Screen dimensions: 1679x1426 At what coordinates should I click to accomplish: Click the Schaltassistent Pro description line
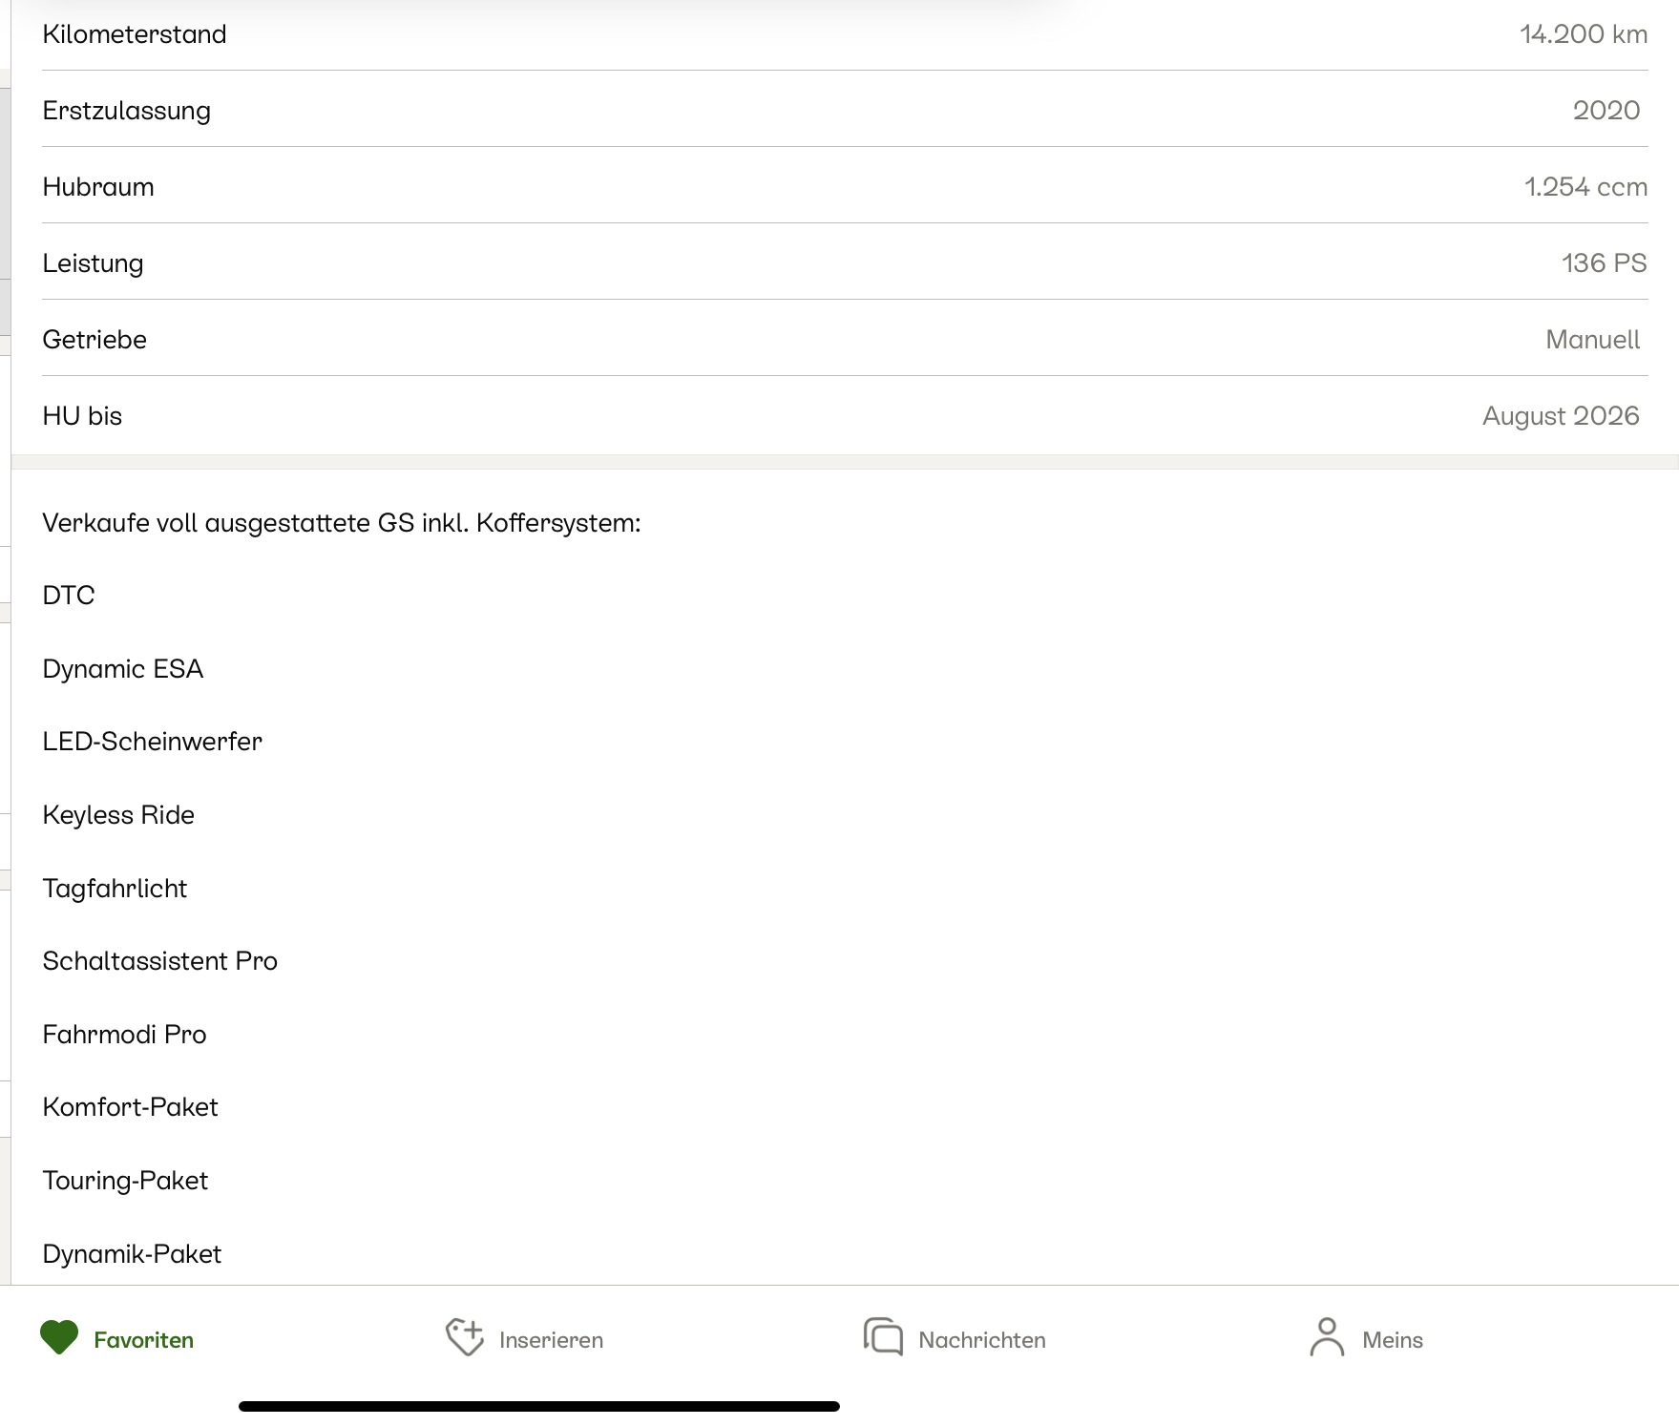coord(159,961)
